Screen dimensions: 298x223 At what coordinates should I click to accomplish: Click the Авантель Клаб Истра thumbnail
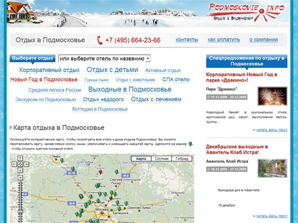click(x=272, y=168)
